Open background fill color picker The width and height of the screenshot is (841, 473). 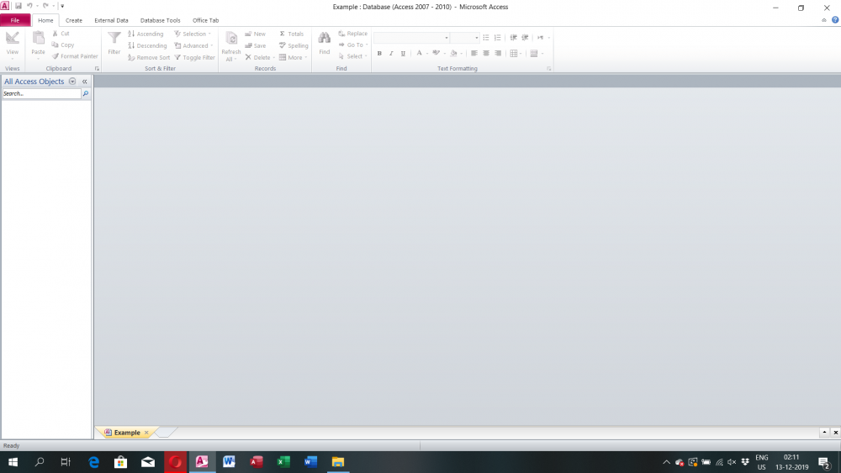coord(456,53)
